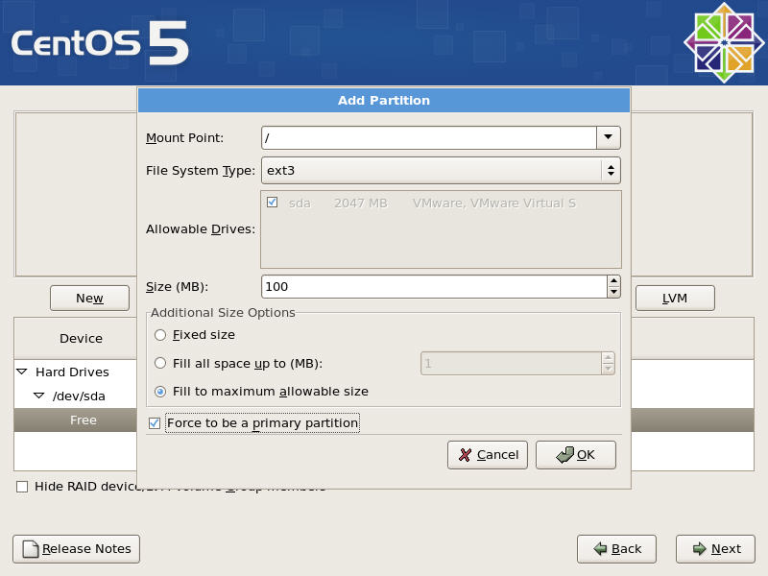Click the /dev/sda tree label
The image size is (768, 576).
(x=79, y=396)
